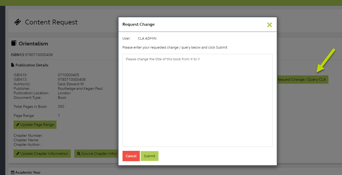This screenshot has width=342, height=175.
Task: Click the calendar icon beside Academic Year
Action: 13,172
